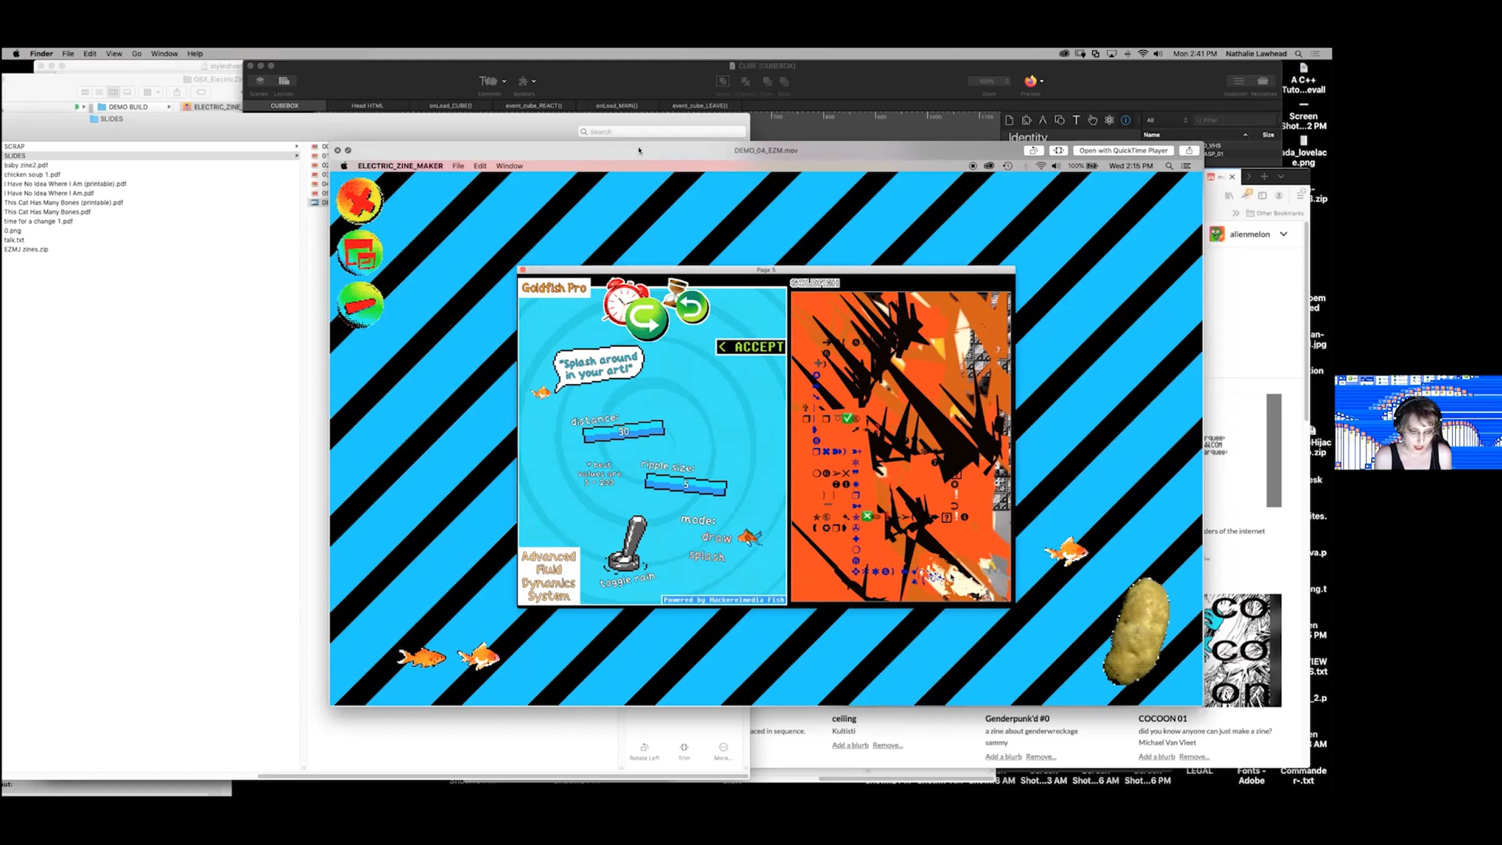The height and width of the screenshot is (845, 1502).
Task: Click the red X button in Zine Maker
Action: coord(359,201)
